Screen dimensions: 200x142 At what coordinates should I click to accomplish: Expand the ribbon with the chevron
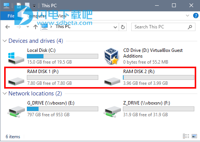[188, 16]
